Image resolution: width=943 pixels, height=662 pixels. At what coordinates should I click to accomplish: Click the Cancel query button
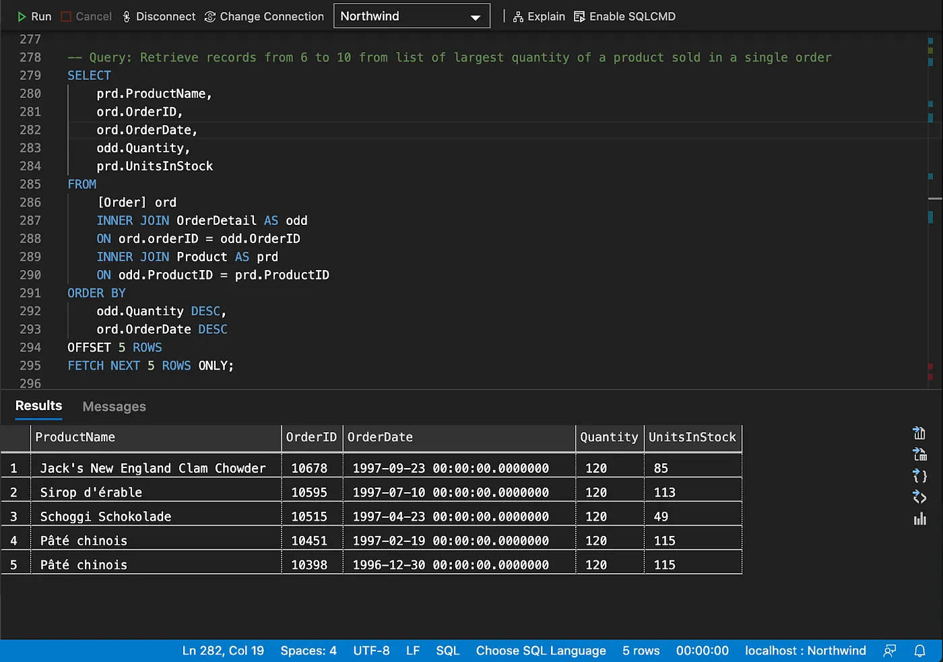(x=86, y=16)
